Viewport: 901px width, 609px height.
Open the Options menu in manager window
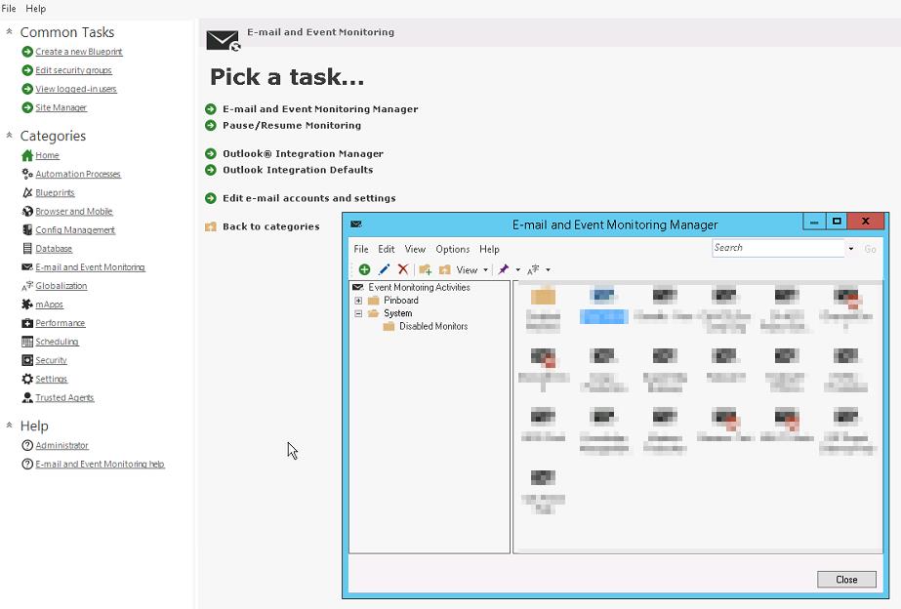click(x=452, y=249)
